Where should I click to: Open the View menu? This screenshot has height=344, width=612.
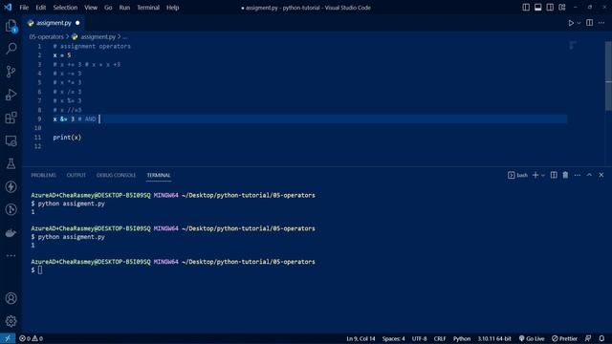(91, 8)
